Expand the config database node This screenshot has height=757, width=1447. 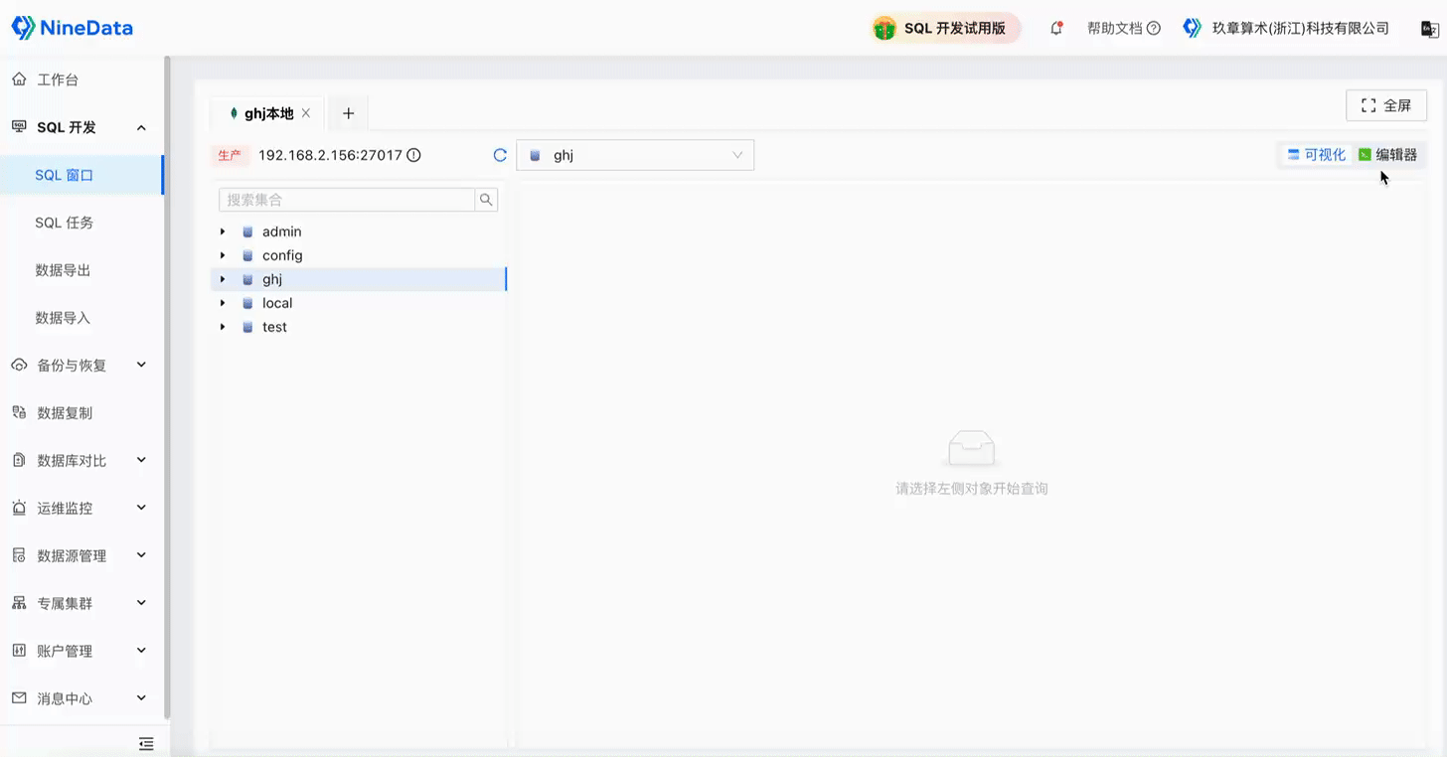click(x=223, y=255)
